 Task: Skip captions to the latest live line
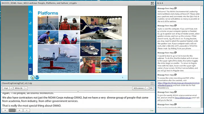pos(27,110)
